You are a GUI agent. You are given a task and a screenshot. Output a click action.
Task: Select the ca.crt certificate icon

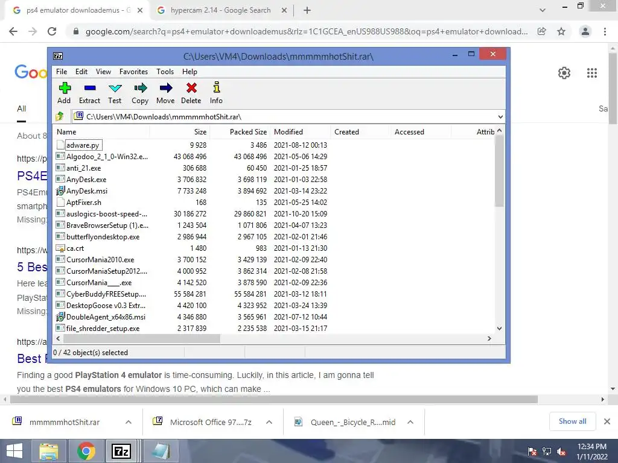point(60,248)
